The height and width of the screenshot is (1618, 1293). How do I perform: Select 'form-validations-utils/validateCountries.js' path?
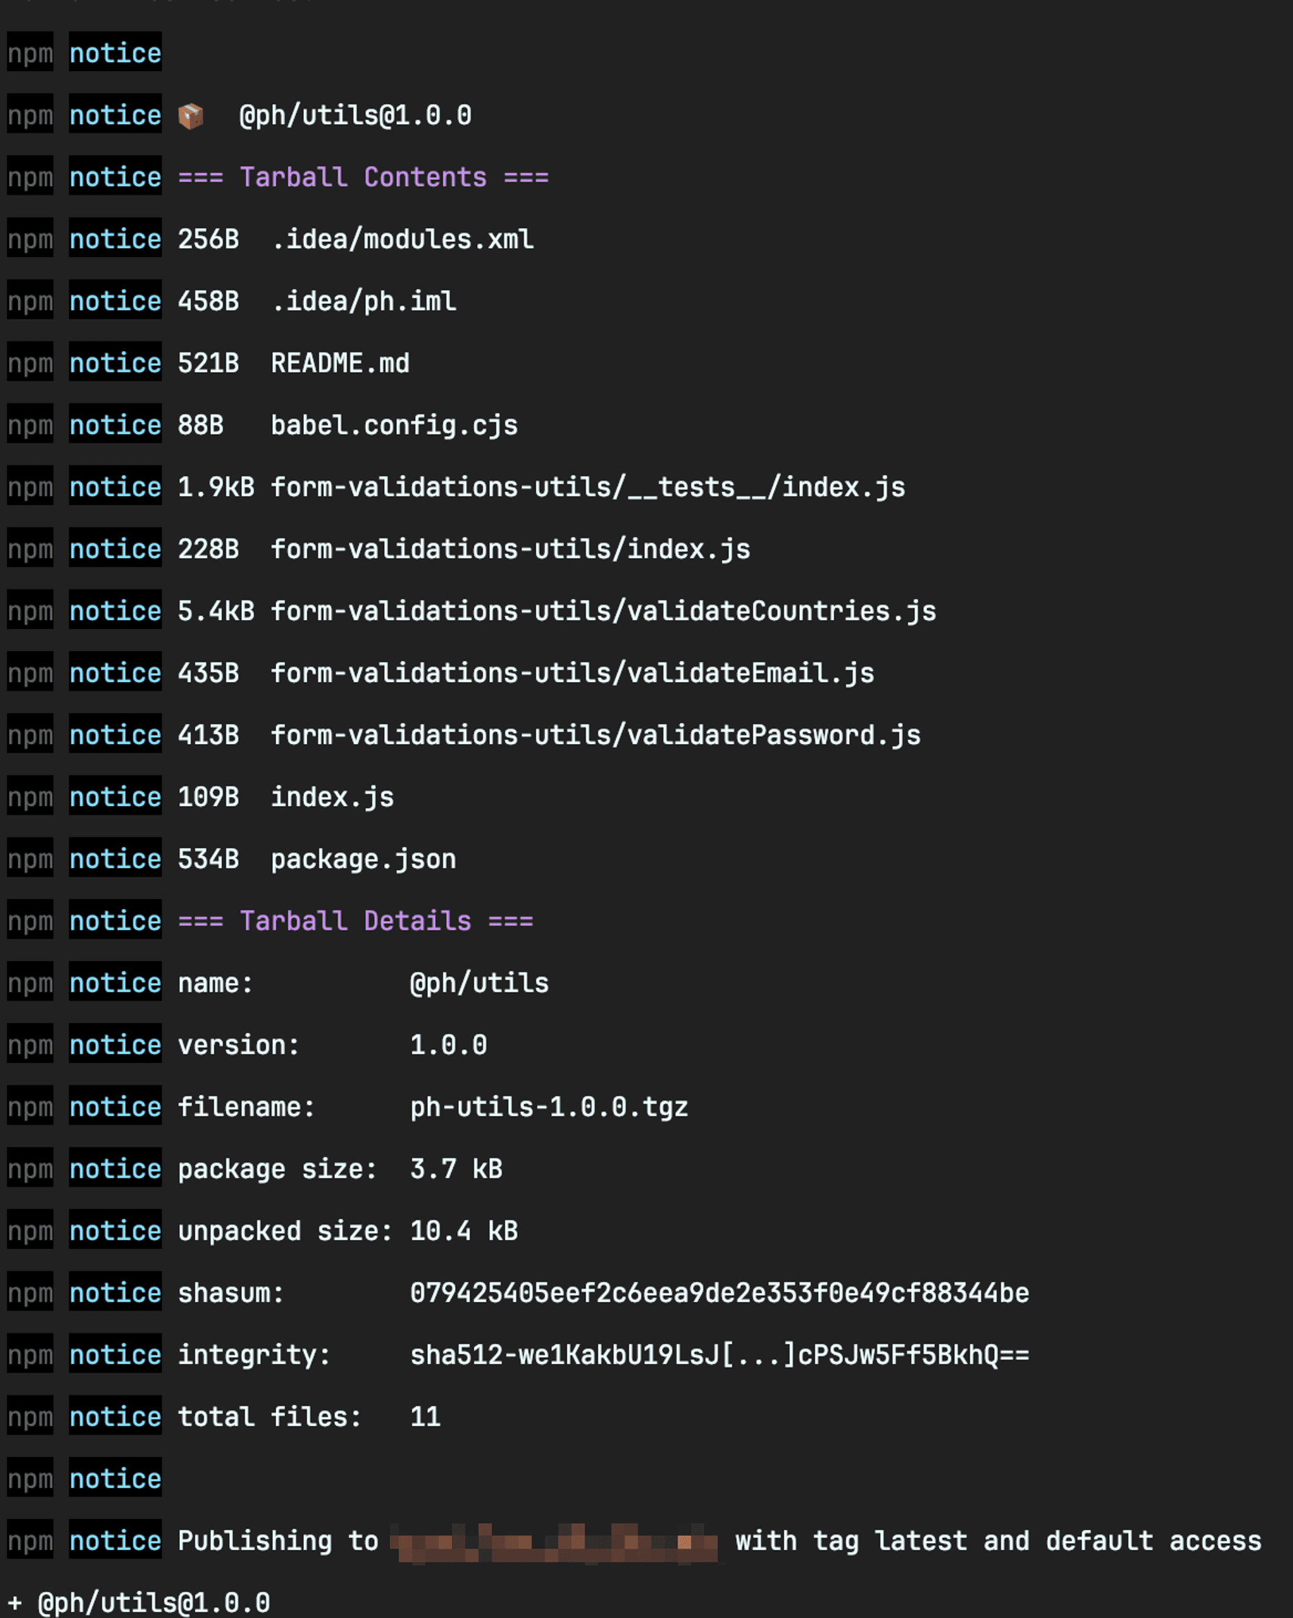[x=603, y=611]
